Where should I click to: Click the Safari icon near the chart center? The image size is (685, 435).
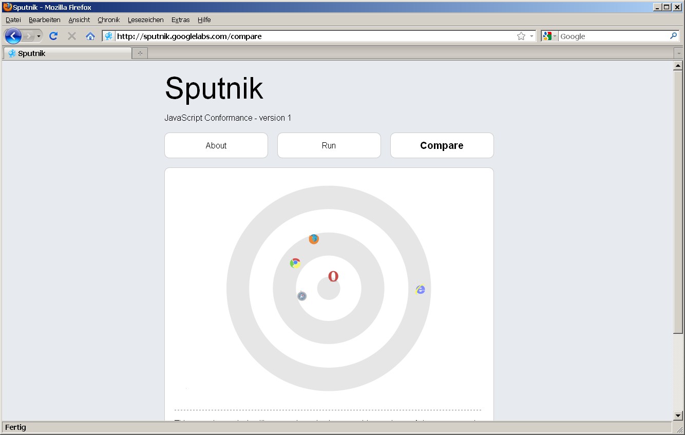coord(301,296)
